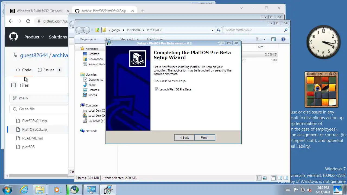Open the Share with dropdown in Explorer

(x=130, y=39)
